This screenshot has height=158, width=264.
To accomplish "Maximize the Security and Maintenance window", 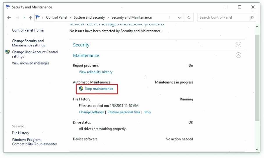I will point(240,7).
